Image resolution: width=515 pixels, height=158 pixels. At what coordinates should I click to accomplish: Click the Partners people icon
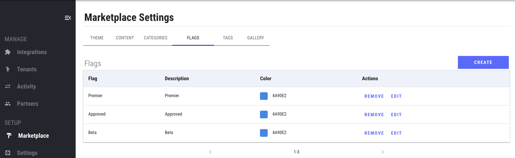pyautogui.click(x=8, y=104)
